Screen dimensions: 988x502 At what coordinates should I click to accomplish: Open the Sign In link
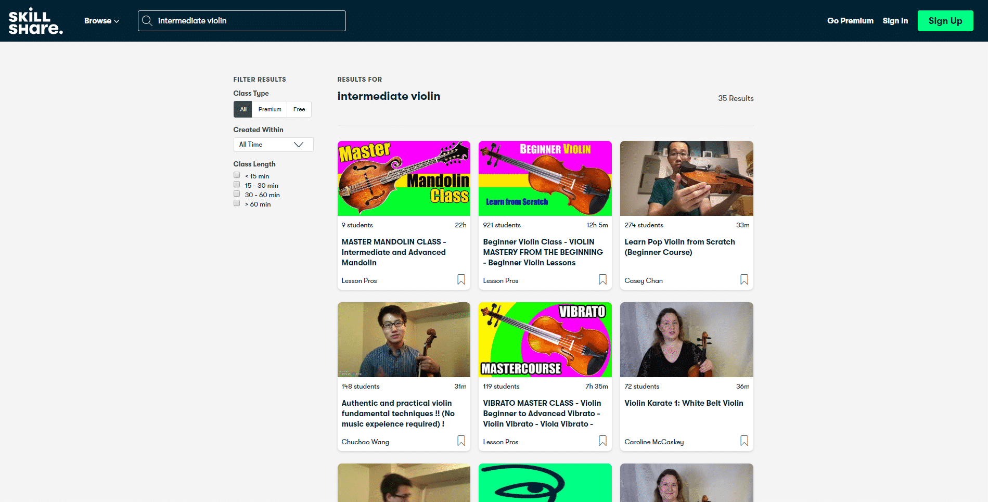tap(895, 21)
